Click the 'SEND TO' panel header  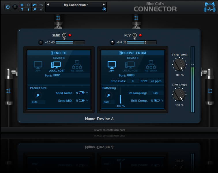59,53
